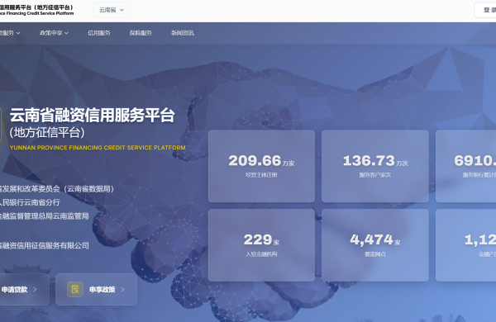Click the 申请贷款 button

(24, 289)
